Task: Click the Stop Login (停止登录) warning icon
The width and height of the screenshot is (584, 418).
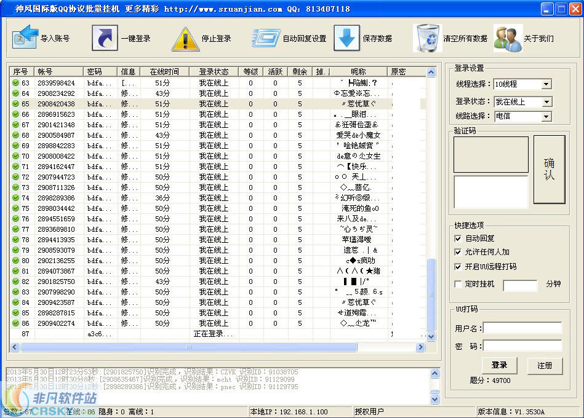Action: (185, 39)
